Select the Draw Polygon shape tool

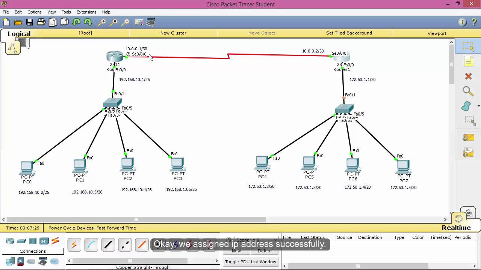467,106
